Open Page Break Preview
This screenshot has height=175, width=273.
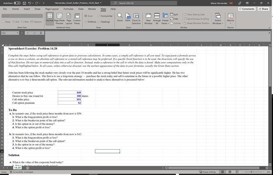pos(59,19)
